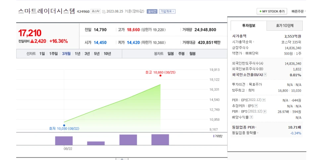Select the 1주일 line chart period
This screenshot has height=160, width=310.
54,53
